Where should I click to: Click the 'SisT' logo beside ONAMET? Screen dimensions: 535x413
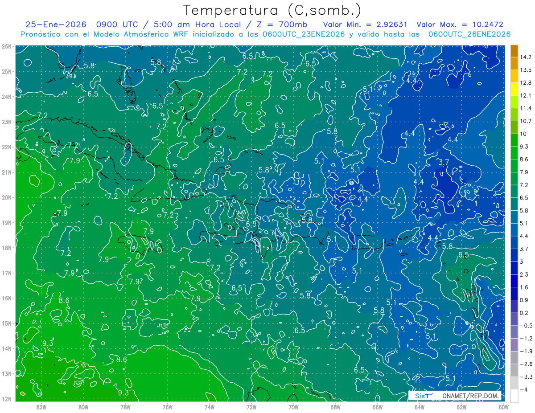[423, 396]
